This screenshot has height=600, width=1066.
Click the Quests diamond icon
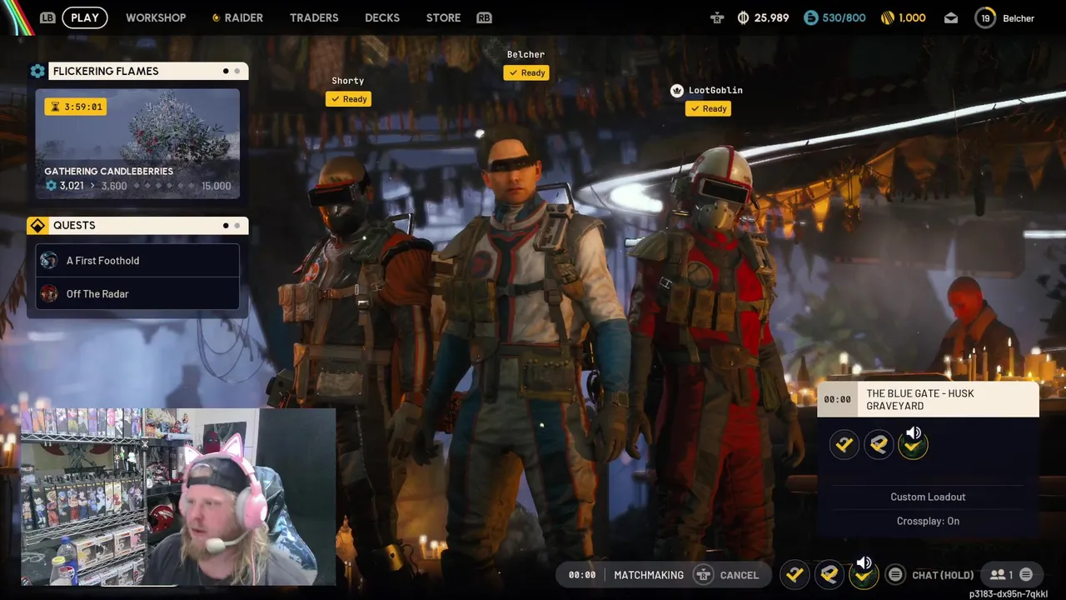[x=37, y=225]
